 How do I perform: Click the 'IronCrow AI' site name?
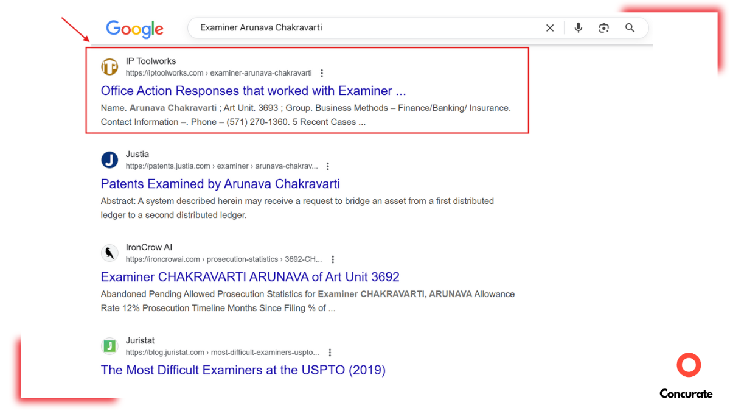point(149,247)
